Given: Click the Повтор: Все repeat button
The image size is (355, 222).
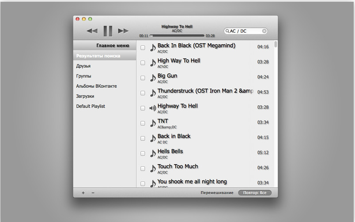Looking at the screenshot, I should tap(255, 193).
